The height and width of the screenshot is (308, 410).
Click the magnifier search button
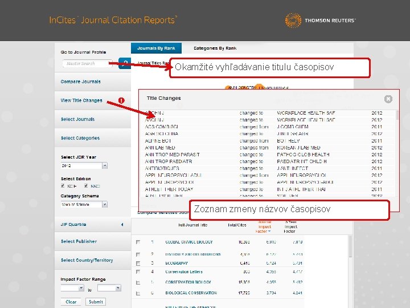coord(125,63)
